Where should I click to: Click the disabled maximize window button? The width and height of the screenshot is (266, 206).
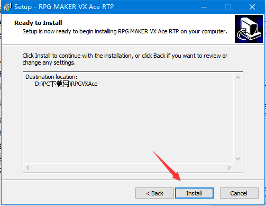(228, 7)
